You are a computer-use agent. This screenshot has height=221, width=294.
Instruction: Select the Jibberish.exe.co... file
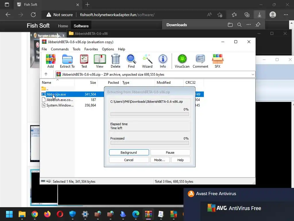[58, 100]
